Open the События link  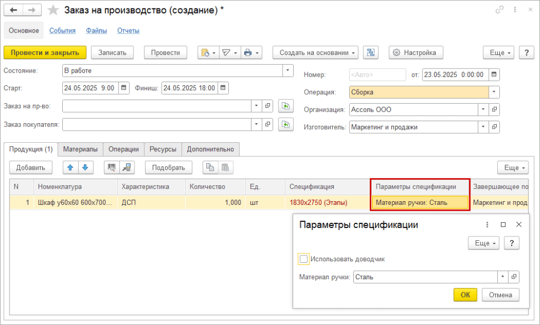pos(62,31)
